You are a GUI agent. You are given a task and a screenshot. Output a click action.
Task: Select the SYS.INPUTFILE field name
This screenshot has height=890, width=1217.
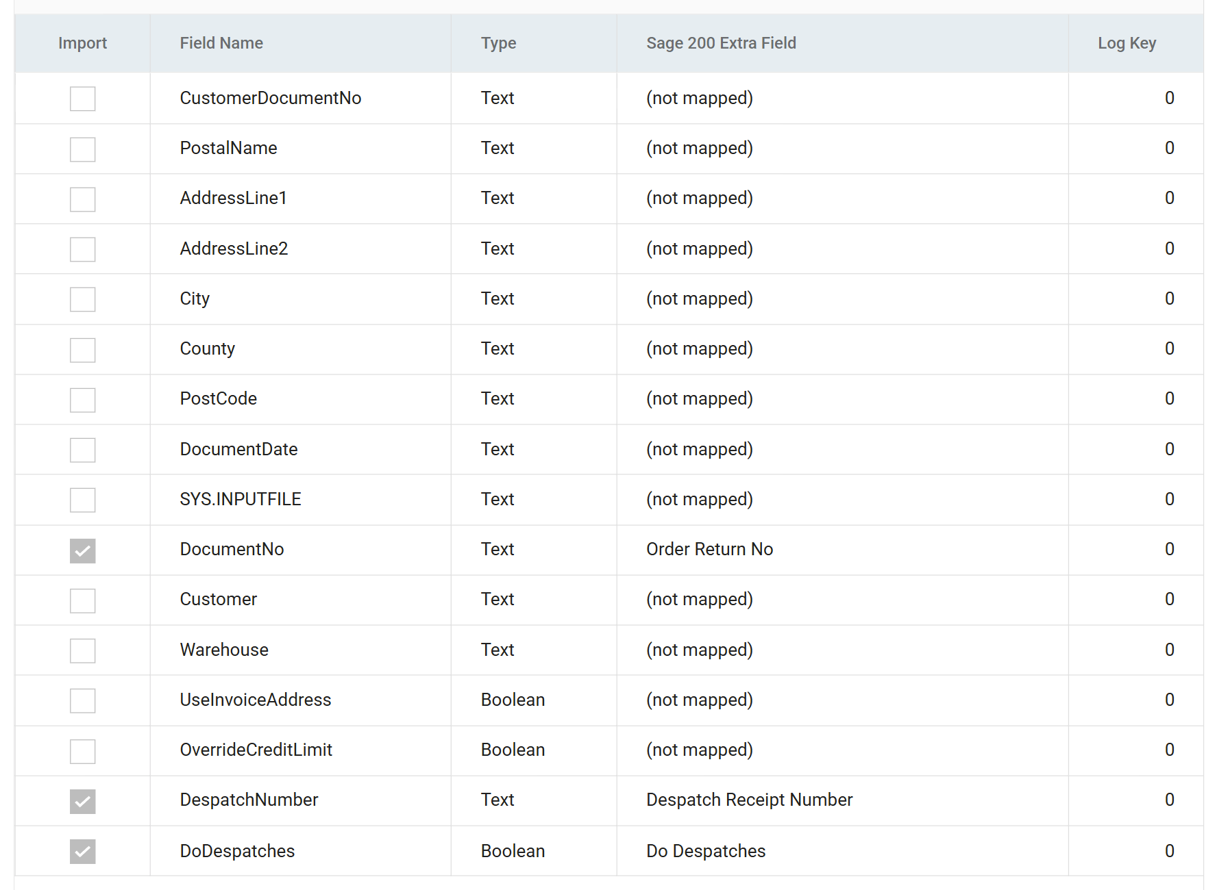coord(241,499)
